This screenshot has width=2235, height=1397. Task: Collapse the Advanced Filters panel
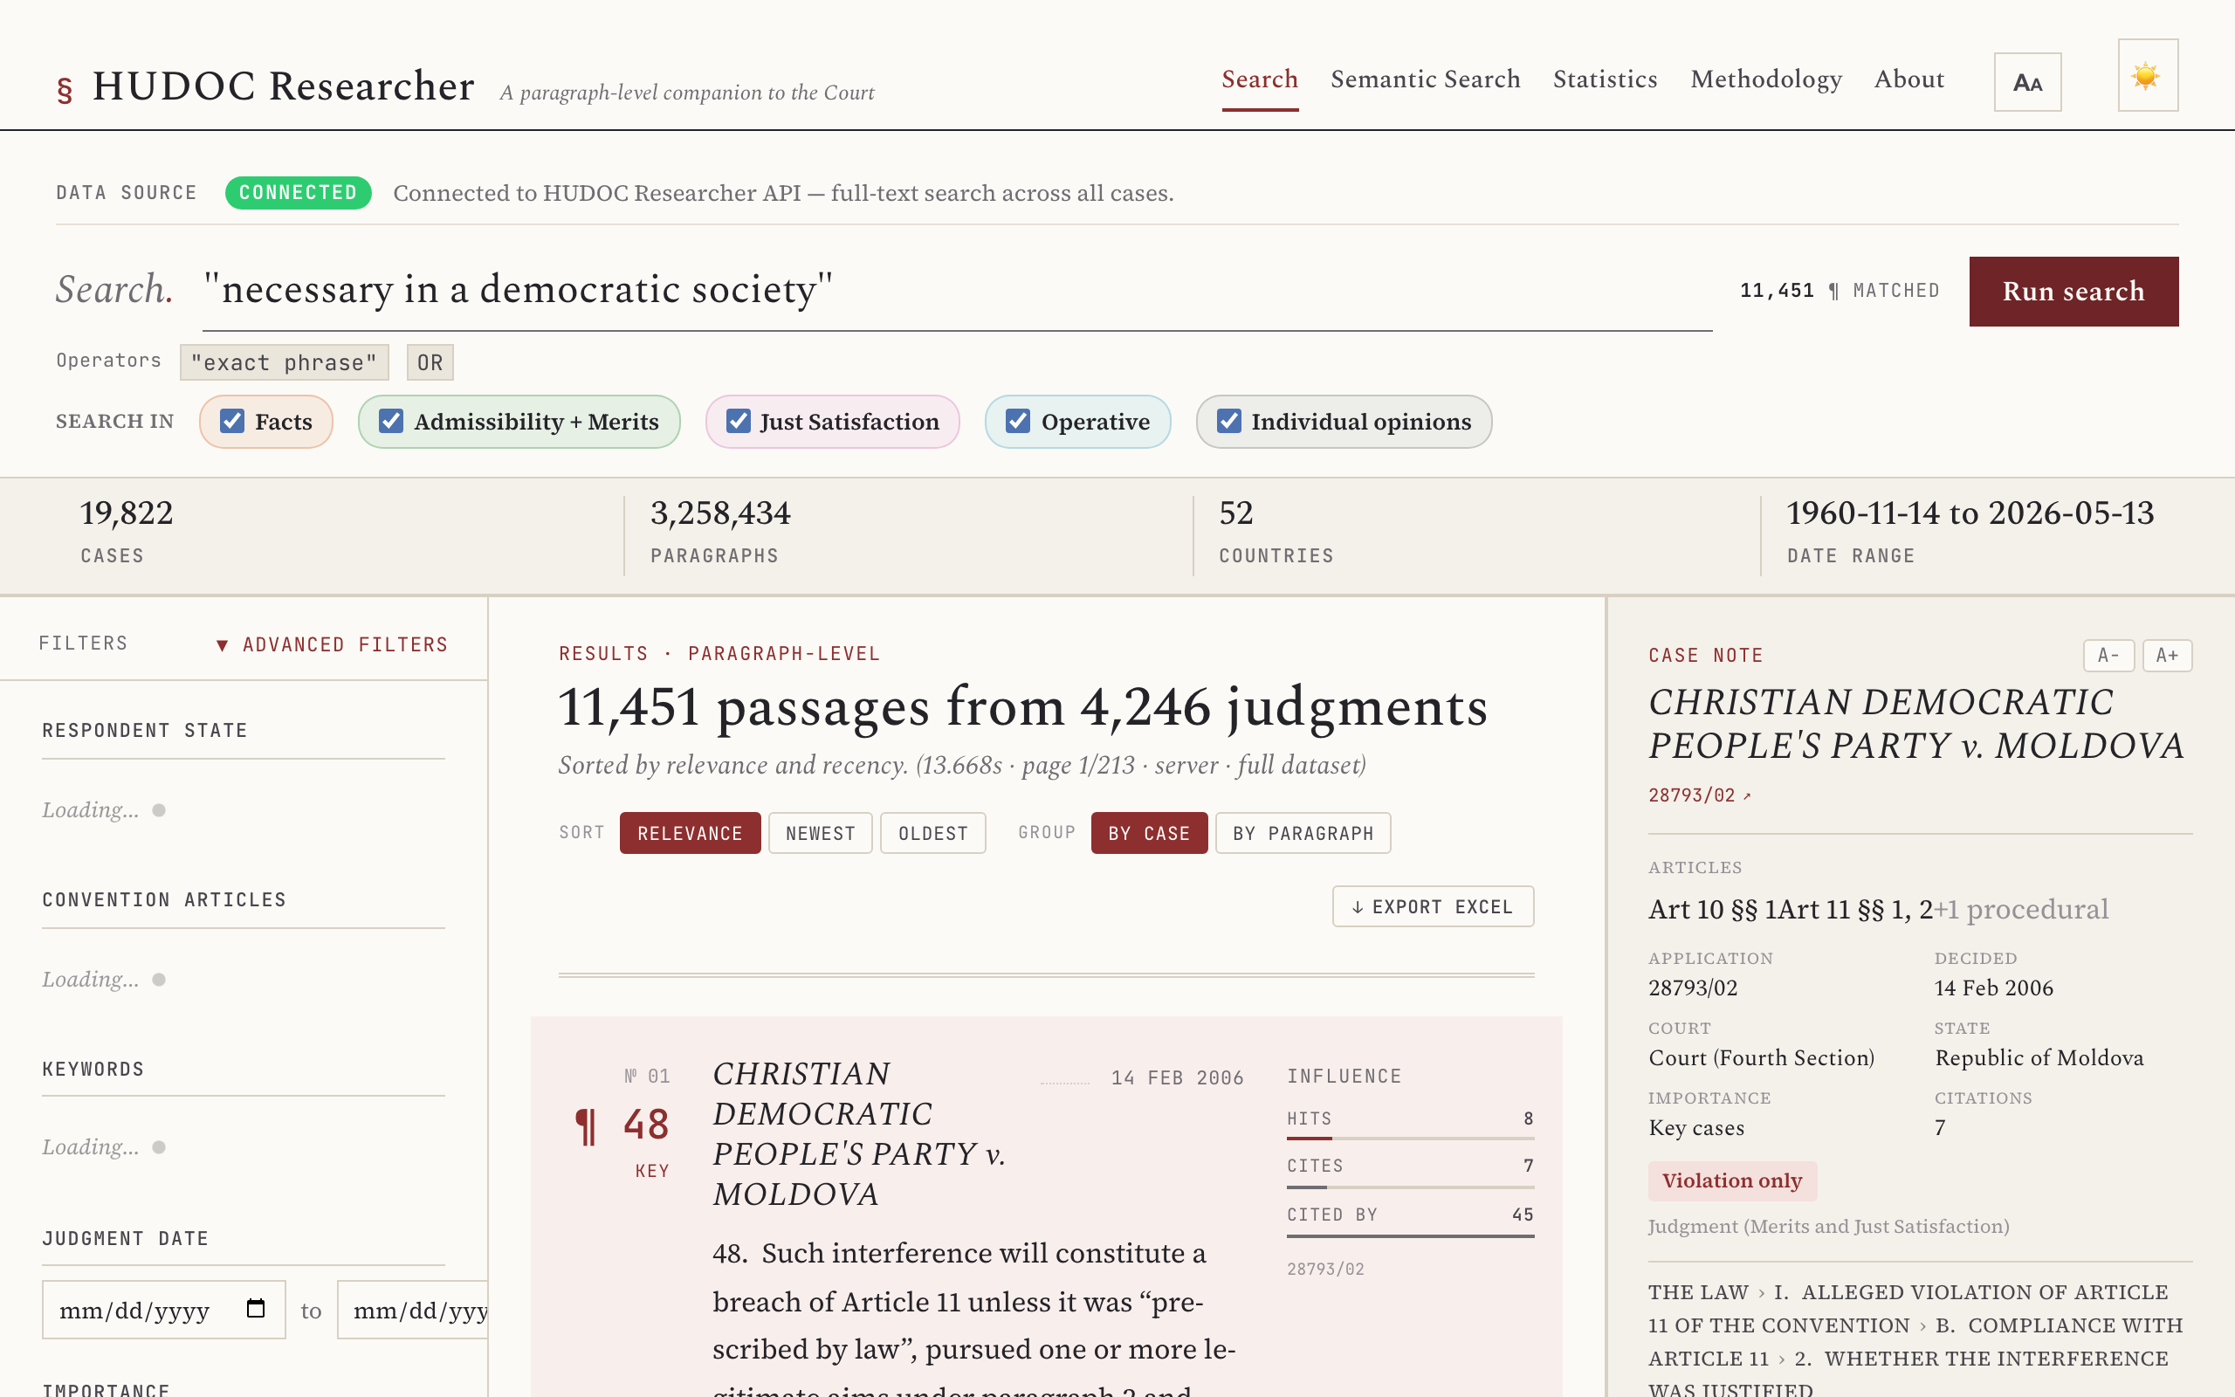point(332,645)
